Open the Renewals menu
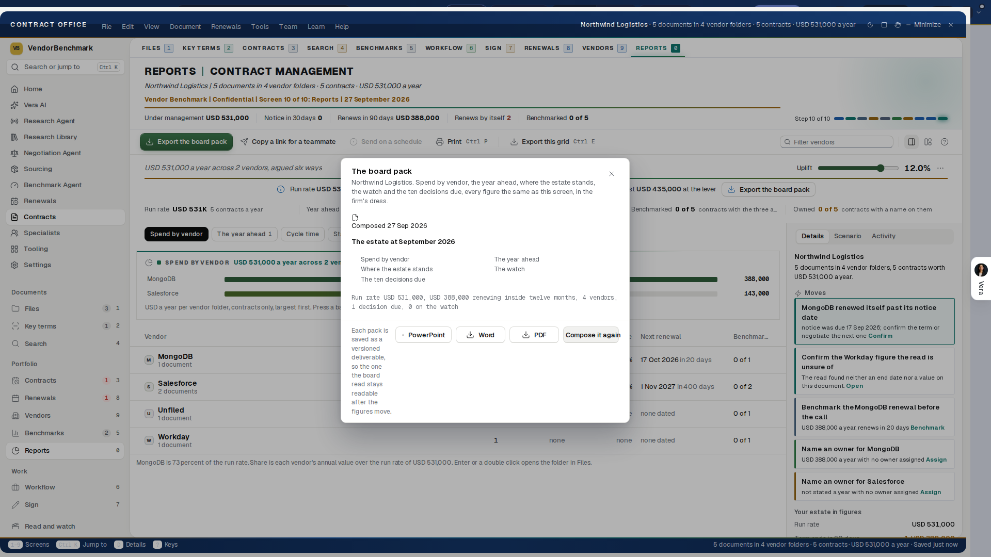Screen dimensions: 991x557 [x=226, y=27]
